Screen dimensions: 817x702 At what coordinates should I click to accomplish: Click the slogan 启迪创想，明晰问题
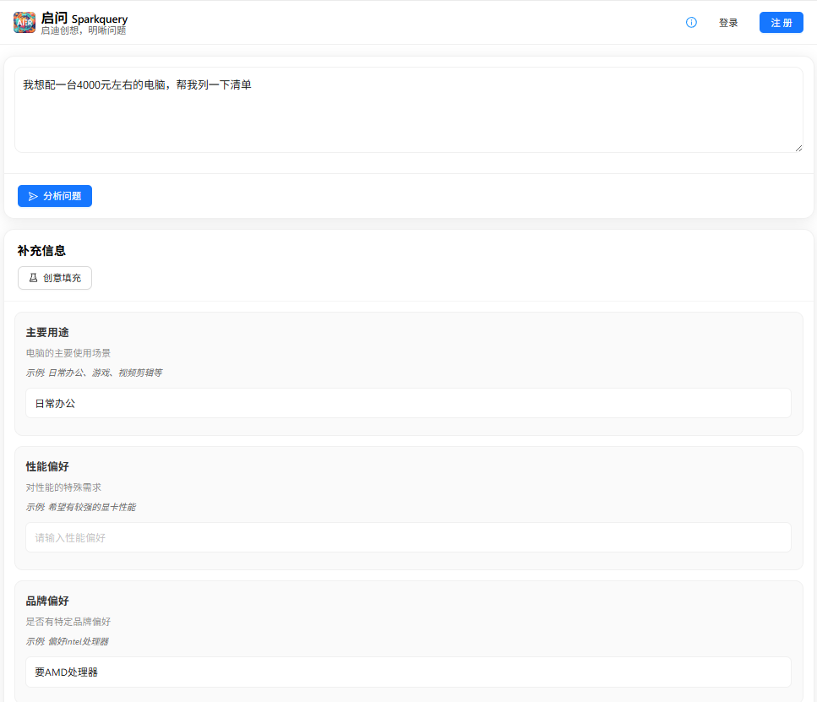84,30
